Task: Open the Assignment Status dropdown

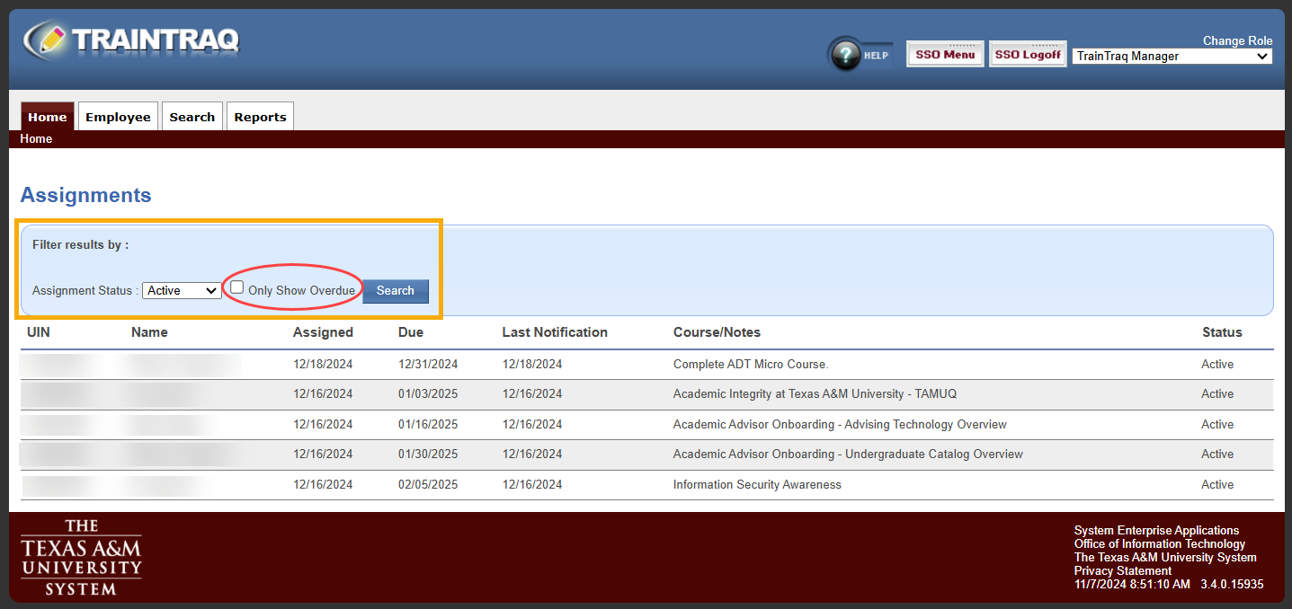Action: click(181, 290)
